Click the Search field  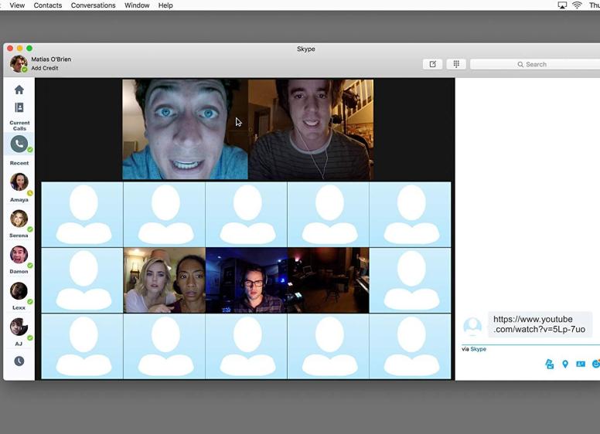[535, 64]
